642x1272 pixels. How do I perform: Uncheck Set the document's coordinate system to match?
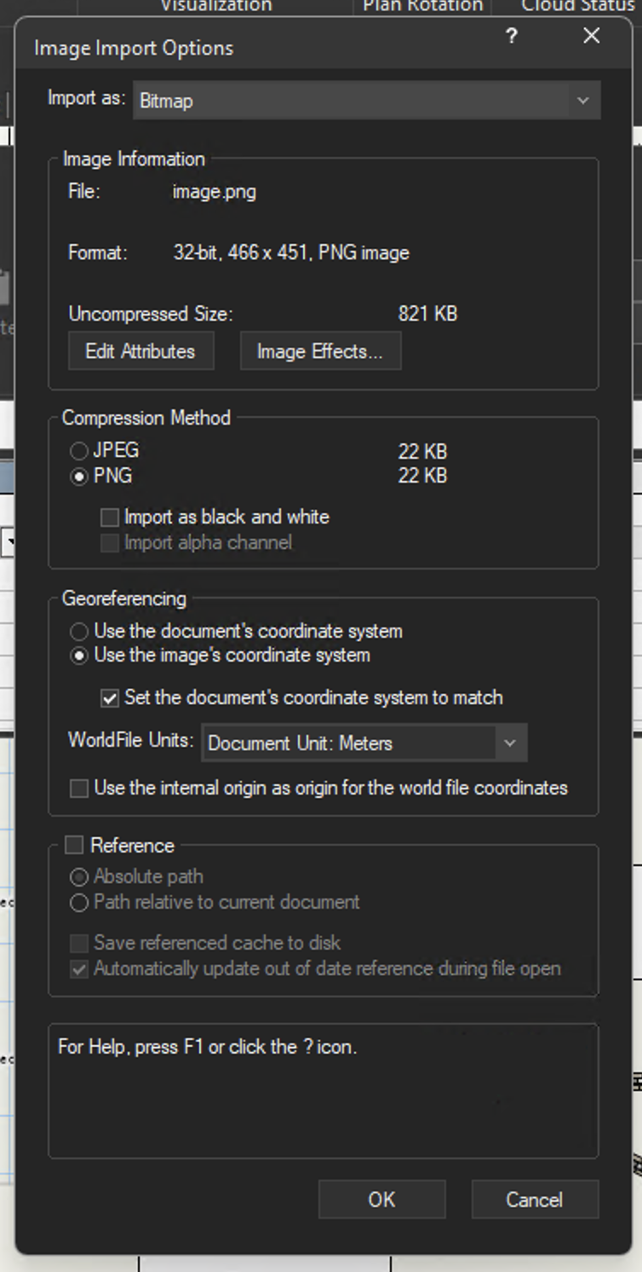click(x=110, y=698)
